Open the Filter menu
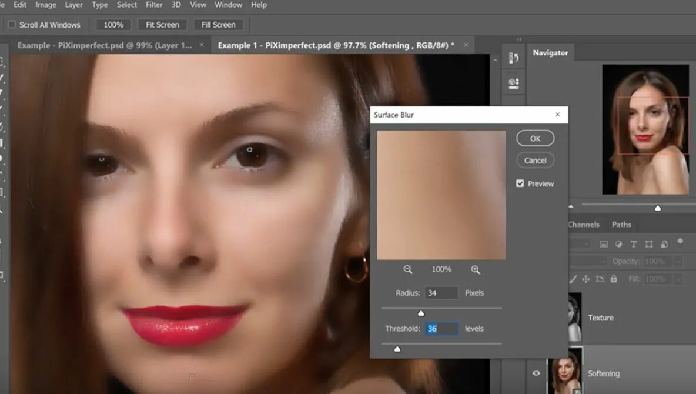Image resolution: width=696 pixels, height=394 pixels. (x=154, y=5)
